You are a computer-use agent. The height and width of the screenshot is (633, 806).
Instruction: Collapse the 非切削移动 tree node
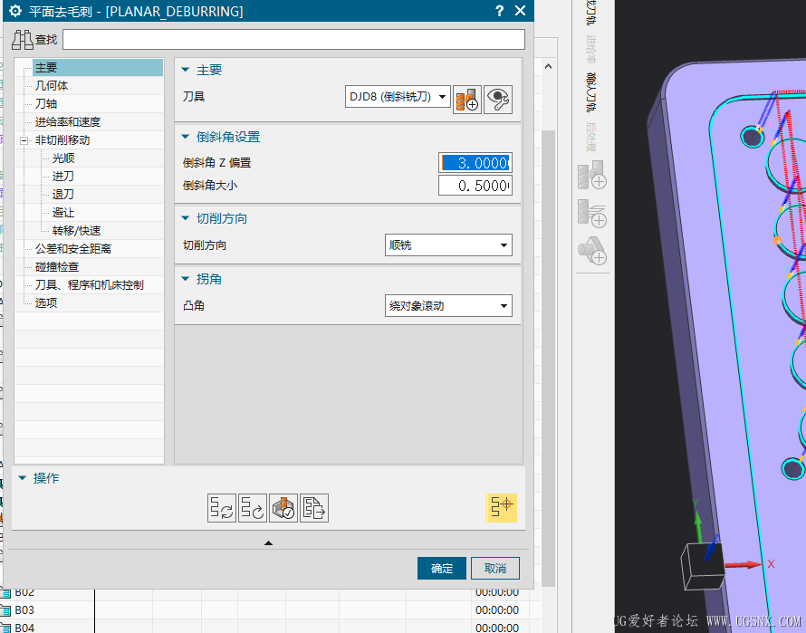24,140
